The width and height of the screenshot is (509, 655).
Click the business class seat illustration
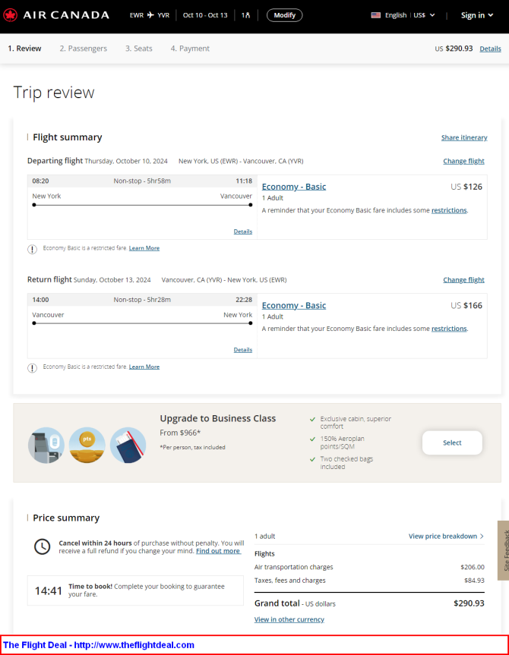(x=46, y=445)
